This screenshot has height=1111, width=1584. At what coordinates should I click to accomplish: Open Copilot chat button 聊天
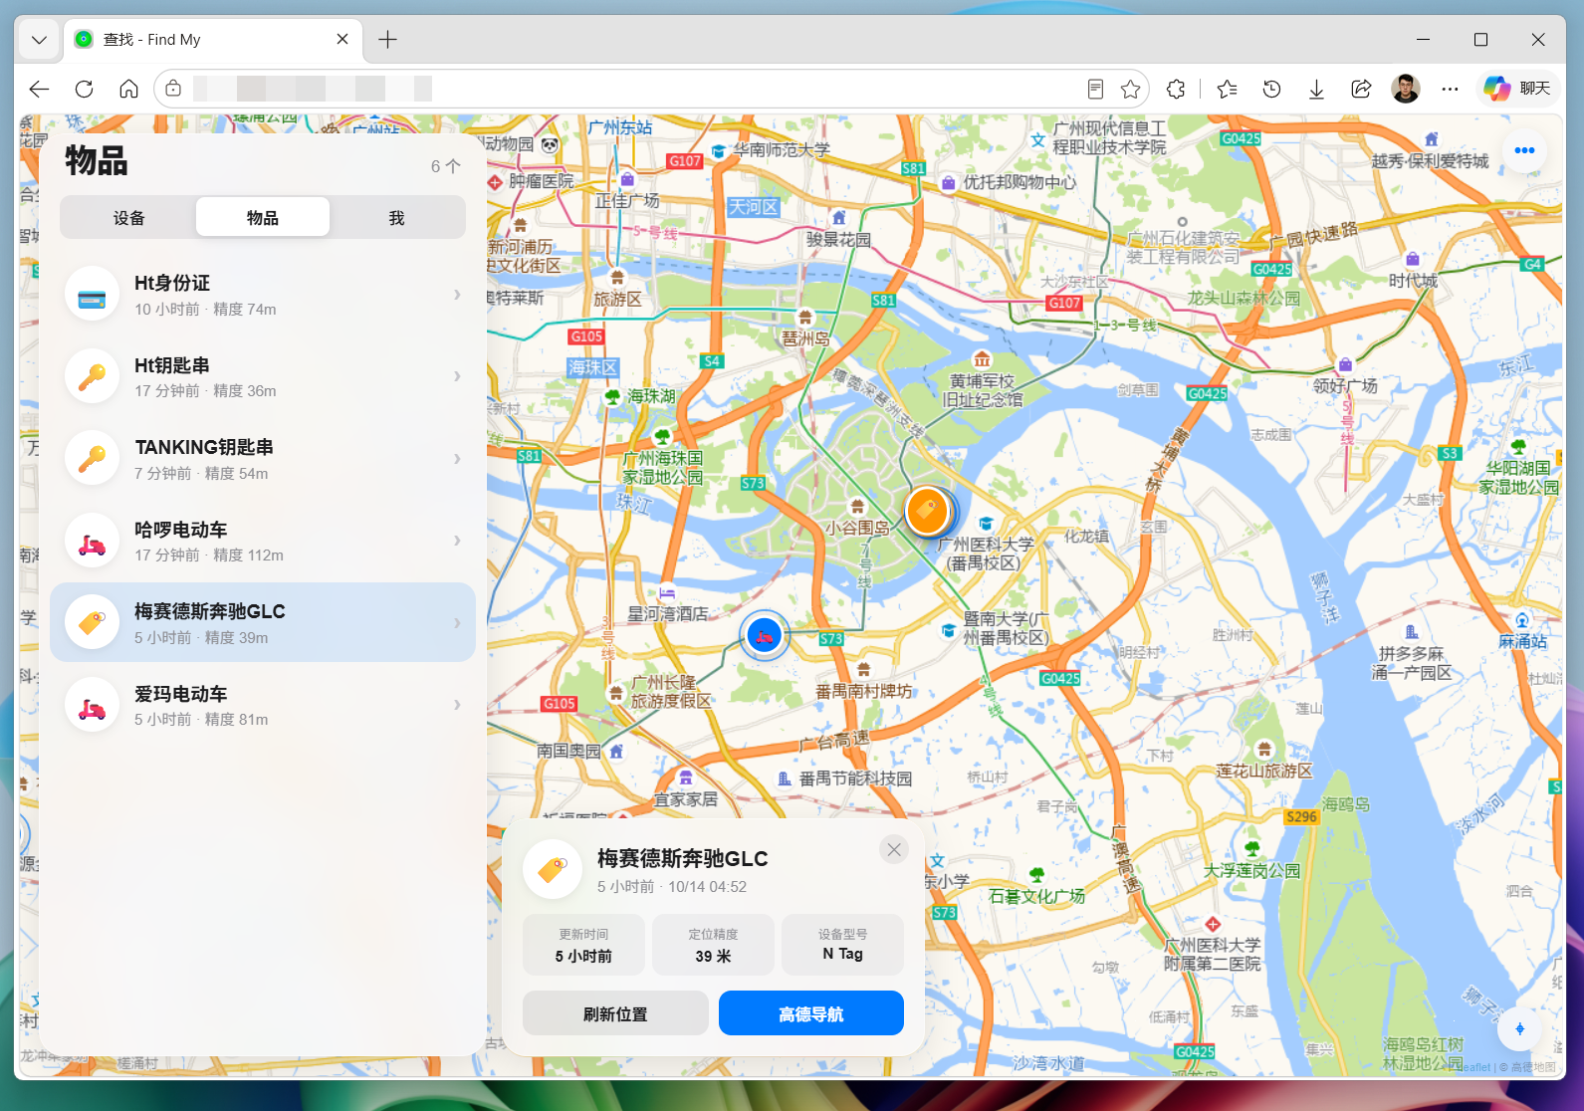(x=1518, y=89)
